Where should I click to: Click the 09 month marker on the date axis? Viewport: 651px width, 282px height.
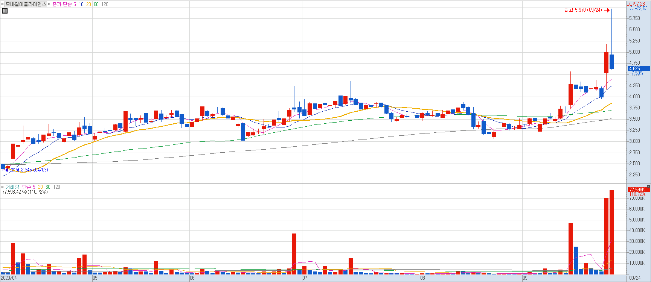525,278
